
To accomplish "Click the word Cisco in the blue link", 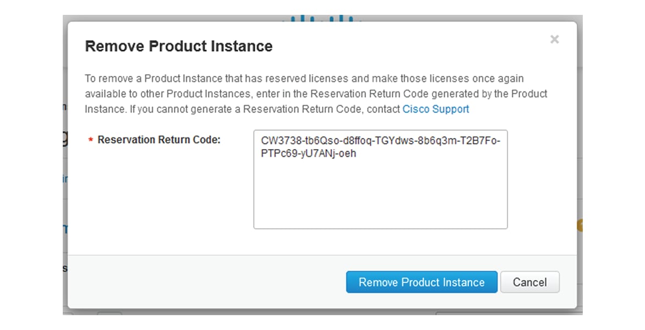I will click(416, 109).
